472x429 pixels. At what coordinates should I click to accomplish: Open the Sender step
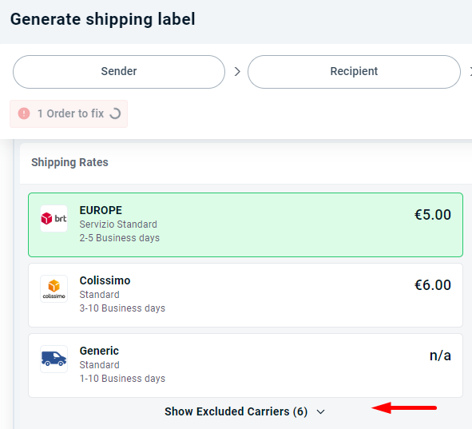[119, 72]
